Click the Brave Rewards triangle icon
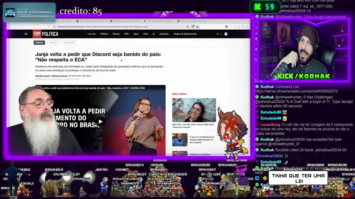 pos(197,27)
